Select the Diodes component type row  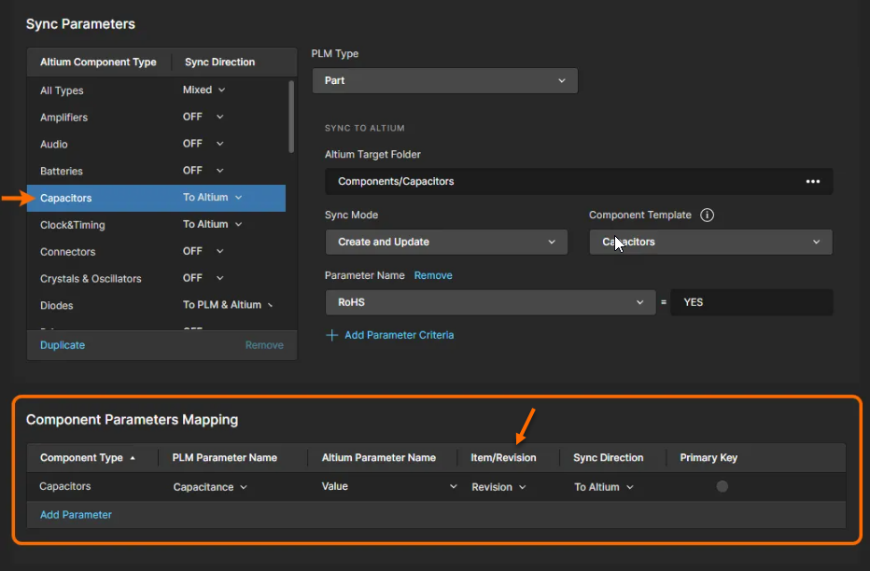(57, 305)
